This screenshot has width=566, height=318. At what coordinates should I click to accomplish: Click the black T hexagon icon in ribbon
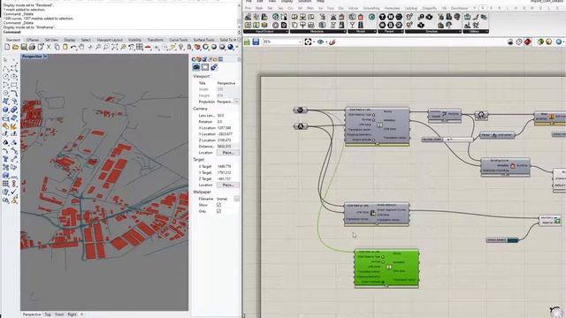pos(382,17)
